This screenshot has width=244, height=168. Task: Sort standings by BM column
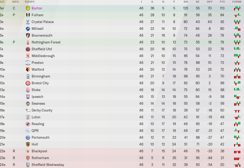pyautogui.click(x=186, y=2)
